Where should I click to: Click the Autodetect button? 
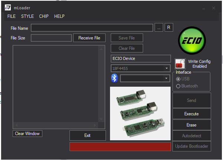192,136
